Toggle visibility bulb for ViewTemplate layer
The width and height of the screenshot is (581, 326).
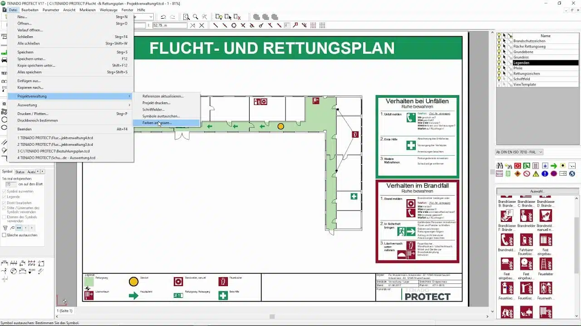[499, 84]
